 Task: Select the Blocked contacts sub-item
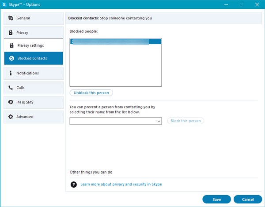[x=34, y=58]
